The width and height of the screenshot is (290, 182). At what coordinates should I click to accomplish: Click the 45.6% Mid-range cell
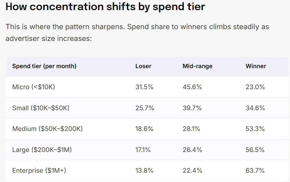[192, 87]
